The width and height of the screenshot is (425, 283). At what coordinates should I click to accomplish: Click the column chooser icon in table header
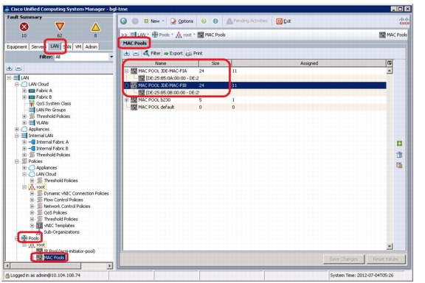(390, 63)
